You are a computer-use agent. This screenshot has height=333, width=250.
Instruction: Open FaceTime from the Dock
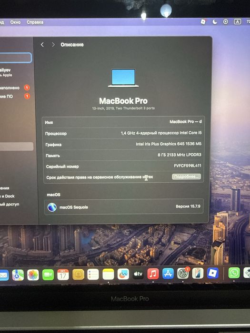48,275
